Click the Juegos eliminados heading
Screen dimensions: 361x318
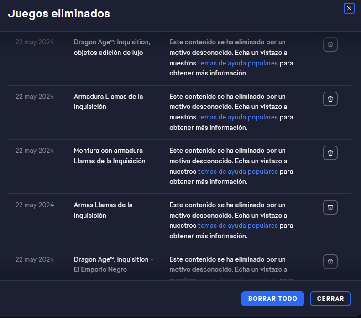pos(59,14)
